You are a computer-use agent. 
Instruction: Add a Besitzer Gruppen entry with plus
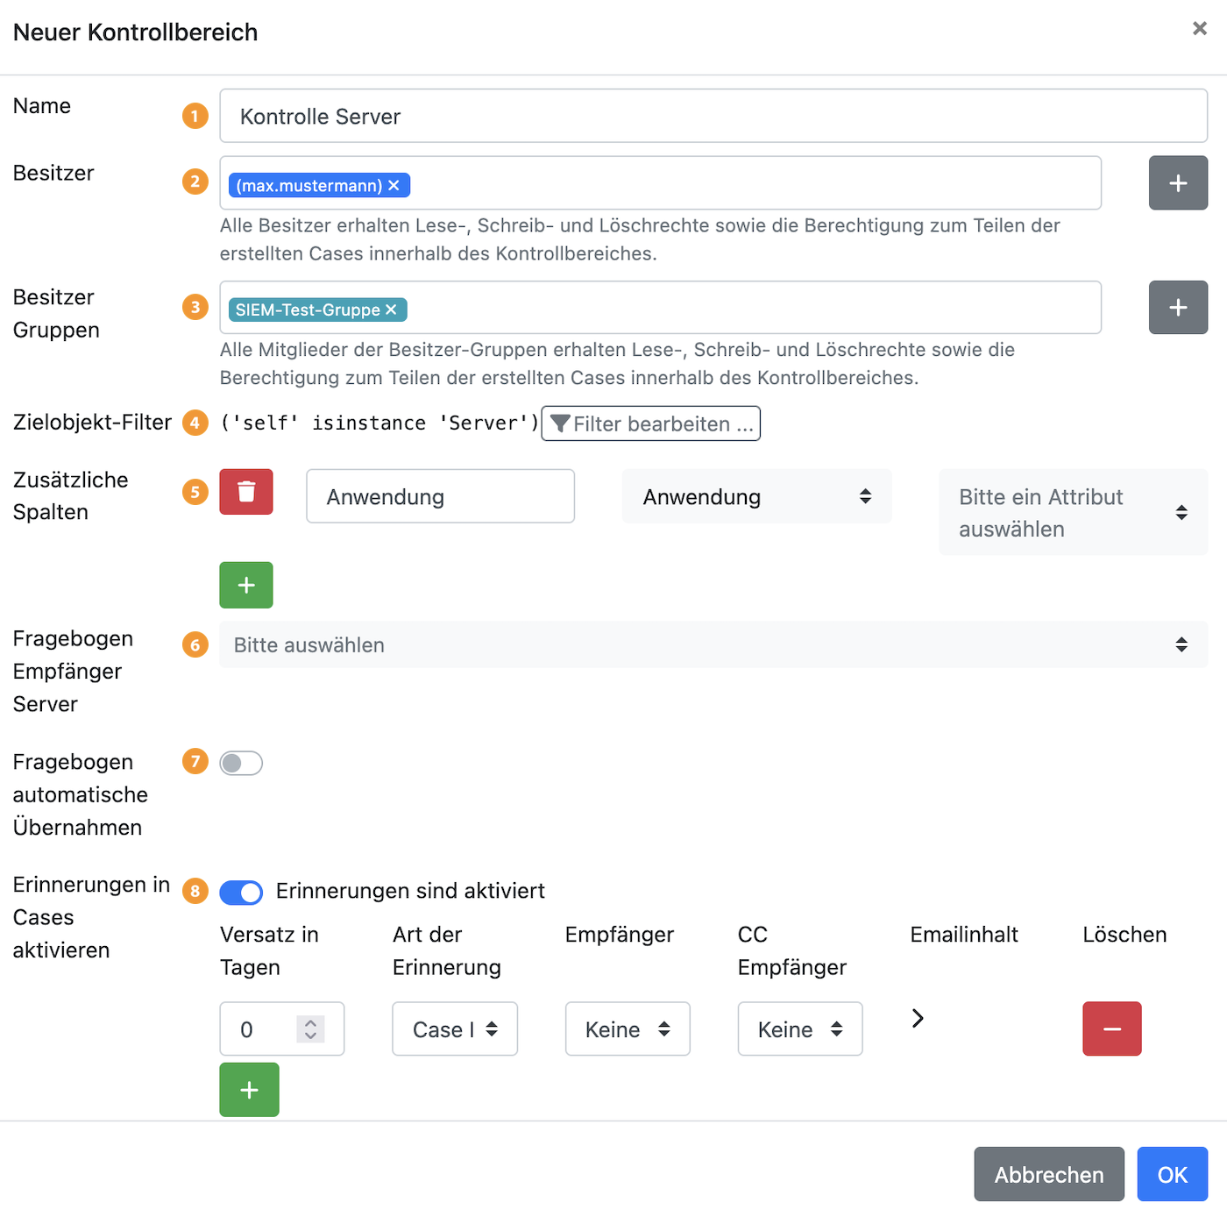(x=1177, y=308)
